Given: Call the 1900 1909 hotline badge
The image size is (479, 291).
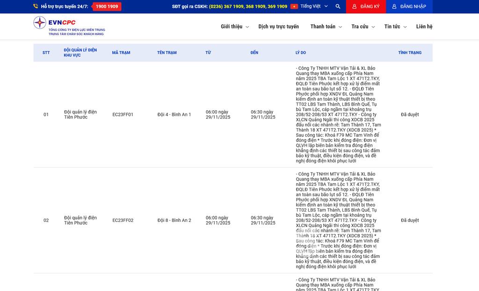Looking at the screenshot, I should point(107,7).
